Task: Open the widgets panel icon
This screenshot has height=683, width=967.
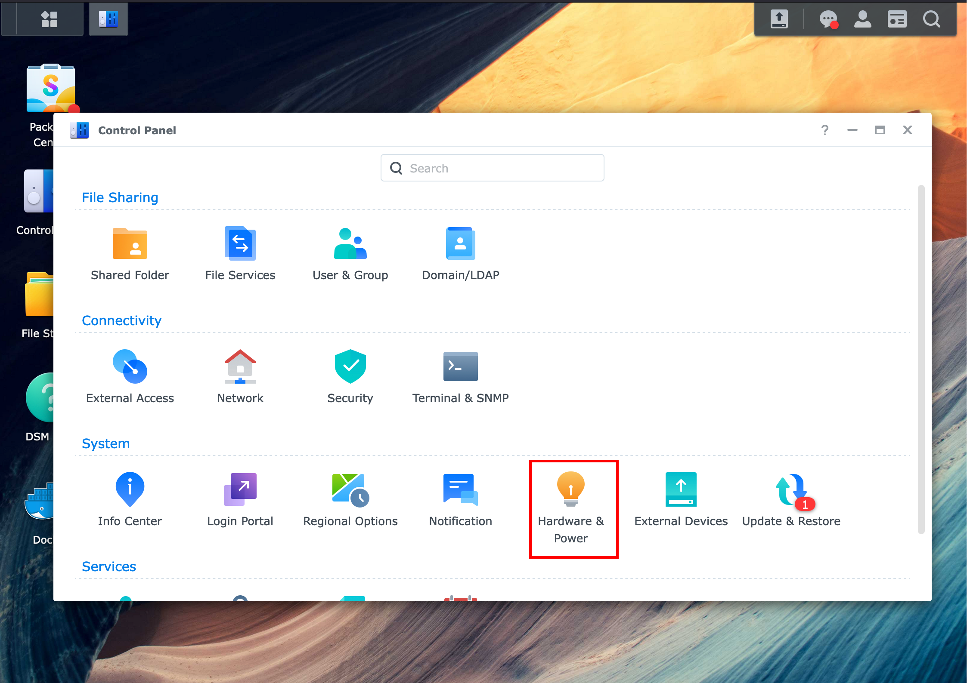Action: 897,19
